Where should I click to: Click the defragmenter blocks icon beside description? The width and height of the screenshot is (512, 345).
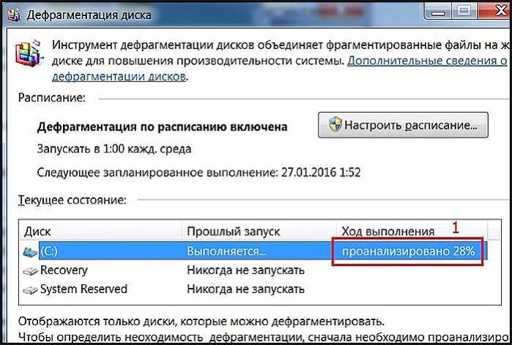tap(29, 53)
